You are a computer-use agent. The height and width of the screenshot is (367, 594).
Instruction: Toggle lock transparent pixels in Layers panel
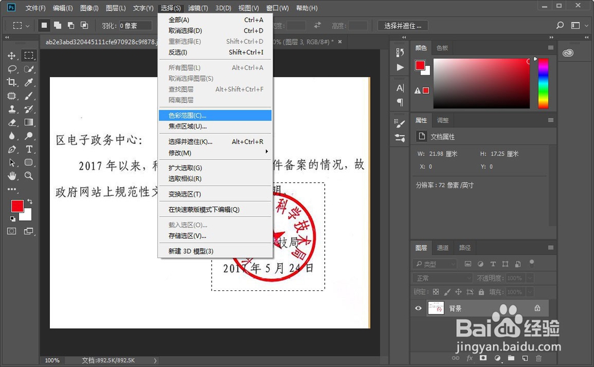click(436, 292)
